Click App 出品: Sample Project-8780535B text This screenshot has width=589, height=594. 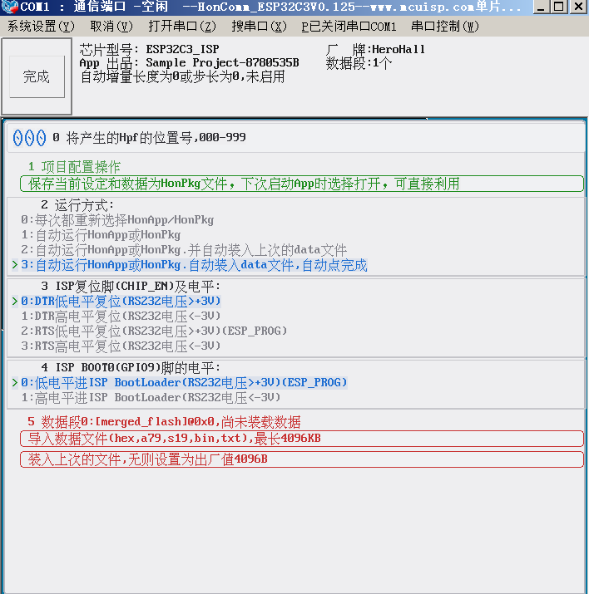click(x=189, y=63)
